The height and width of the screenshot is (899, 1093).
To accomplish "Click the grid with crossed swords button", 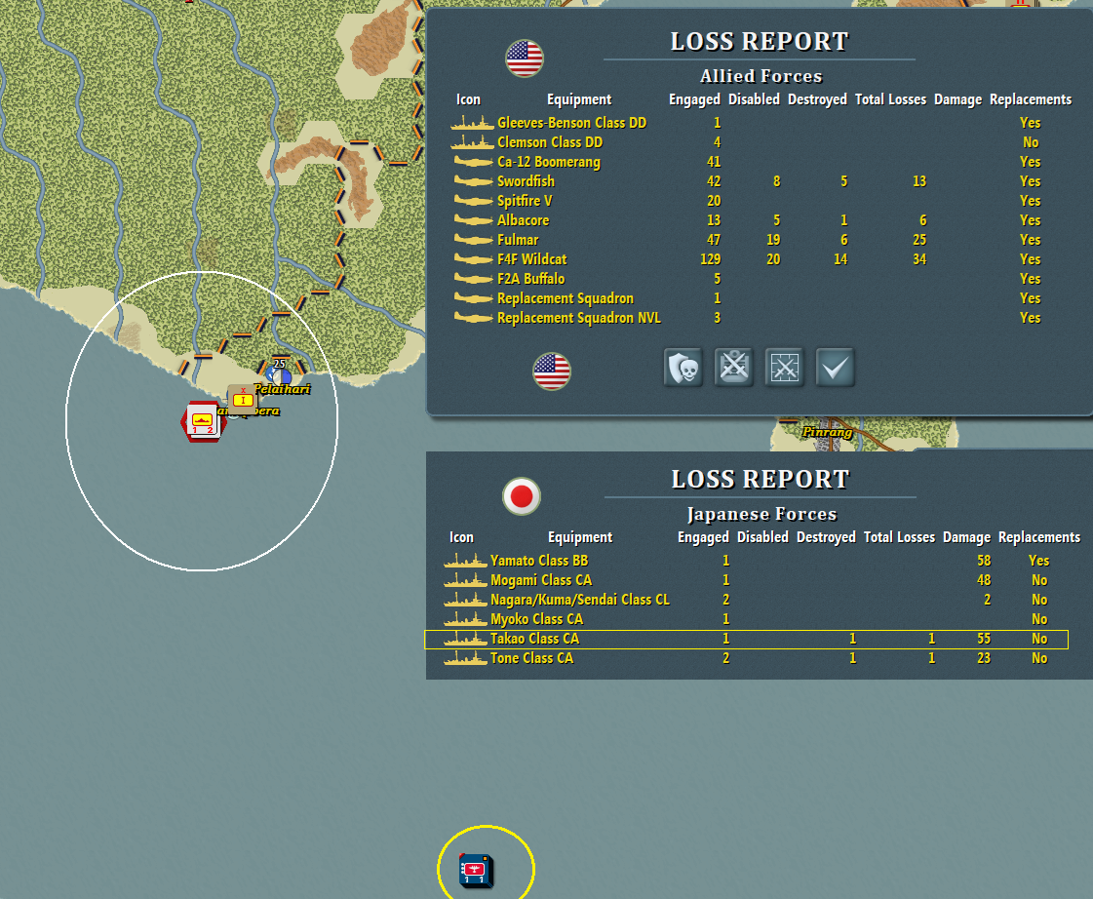I will coord(784,368).
